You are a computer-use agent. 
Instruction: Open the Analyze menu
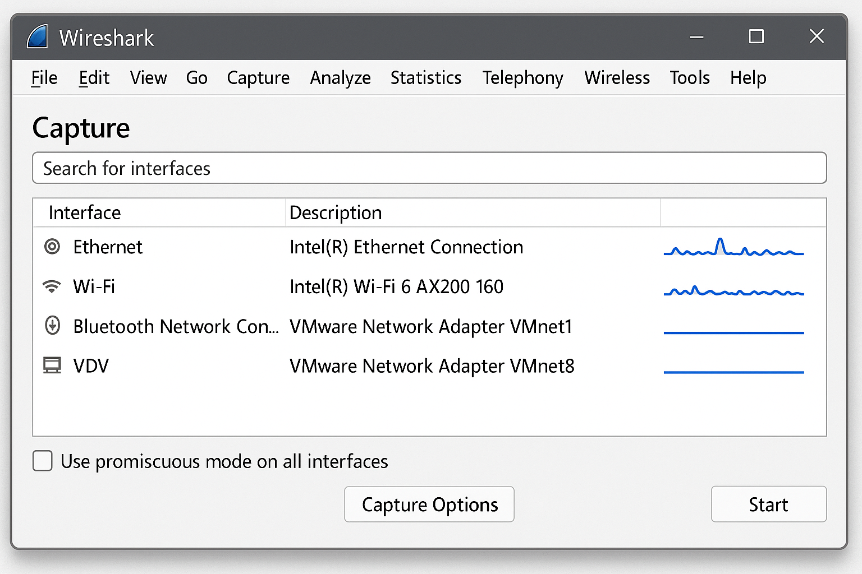(340, 78)
